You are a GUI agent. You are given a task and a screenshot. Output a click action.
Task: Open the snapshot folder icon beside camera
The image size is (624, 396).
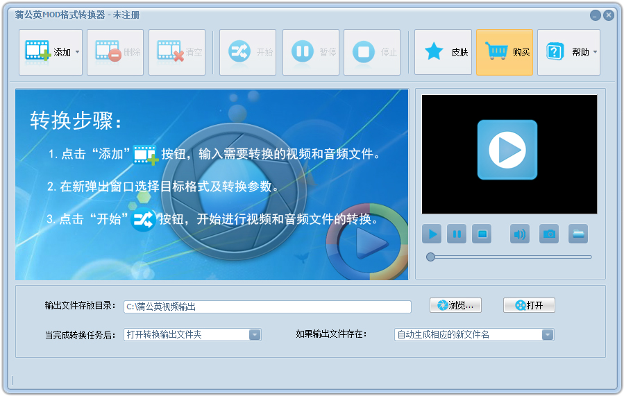(x=578, y=234)
